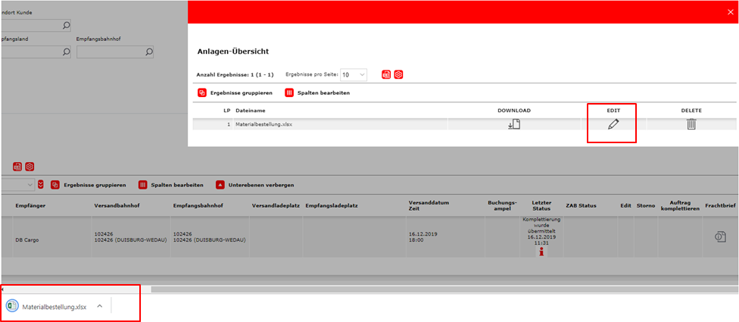
Task: Click the Excel export icon above the background table
Action: click(x=17, y=167)
